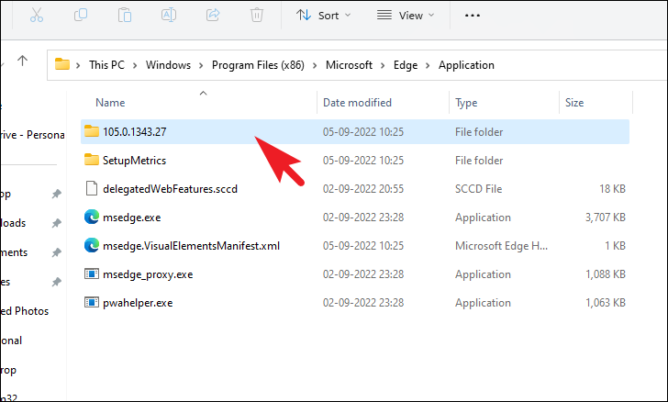The height and width of the screenshot is (402, 668).
Task: Click the Copy icon in toolbar
Action: click(81, 16)
